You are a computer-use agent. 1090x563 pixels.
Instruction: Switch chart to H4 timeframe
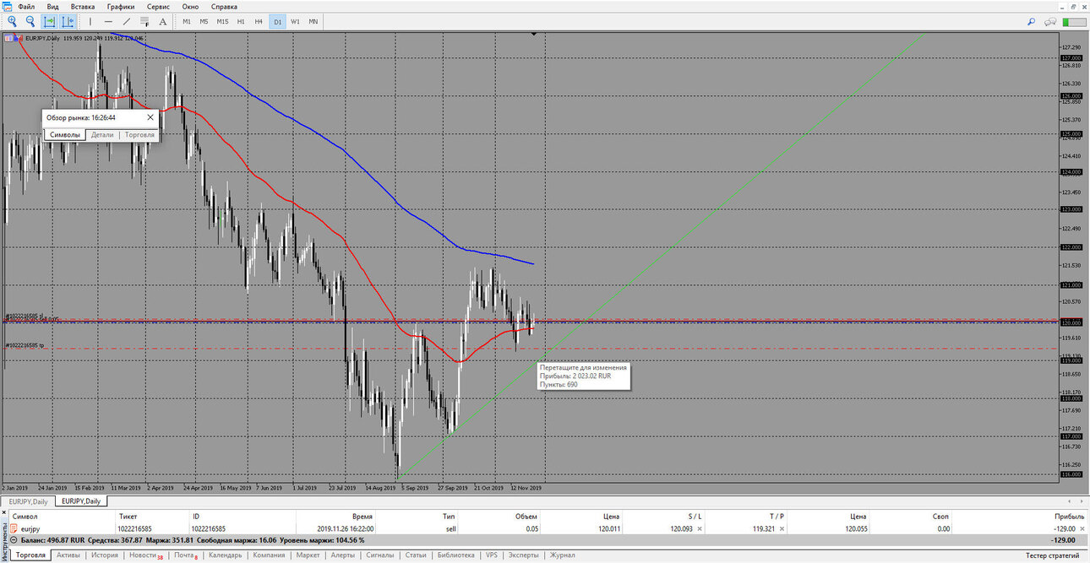tap(259, 21)
